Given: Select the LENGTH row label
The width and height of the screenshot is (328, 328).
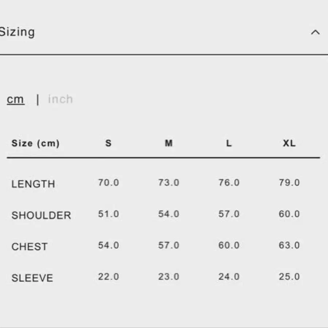Looking at the screenshot, I should (33, 184).
